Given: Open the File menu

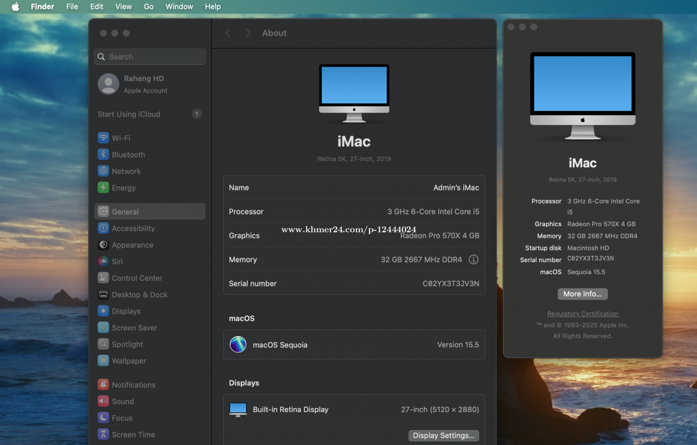Looking at the screenshot, I should click(72, 7).
